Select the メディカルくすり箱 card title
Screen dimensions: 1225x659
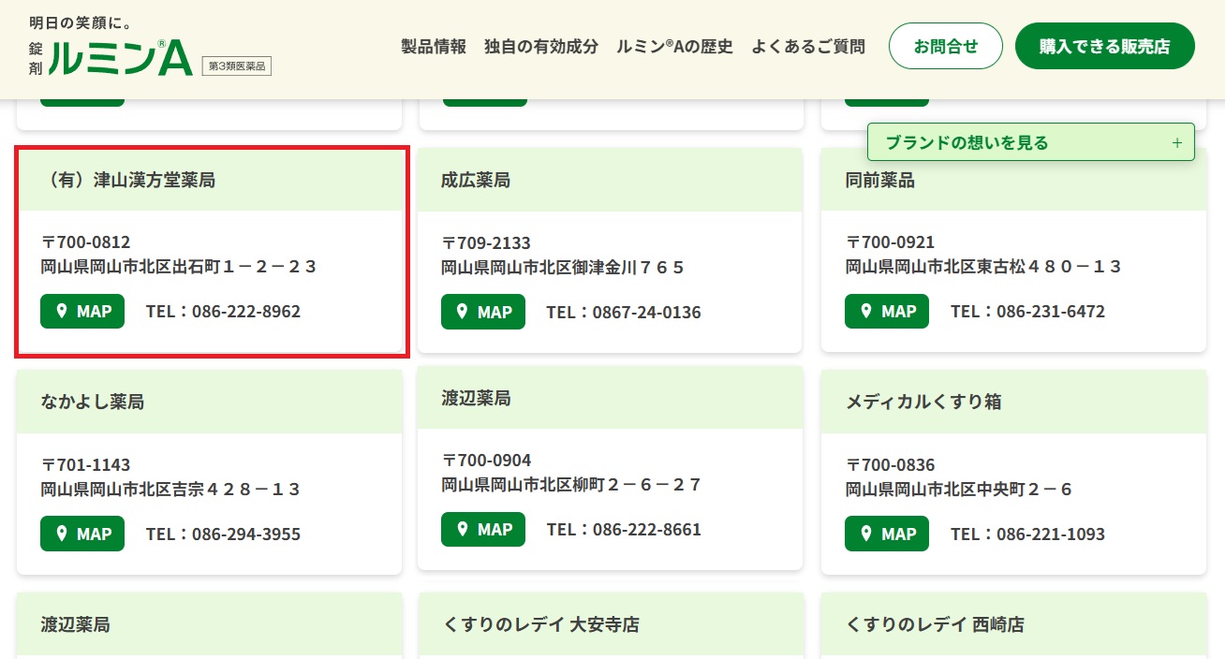[923, 402]
